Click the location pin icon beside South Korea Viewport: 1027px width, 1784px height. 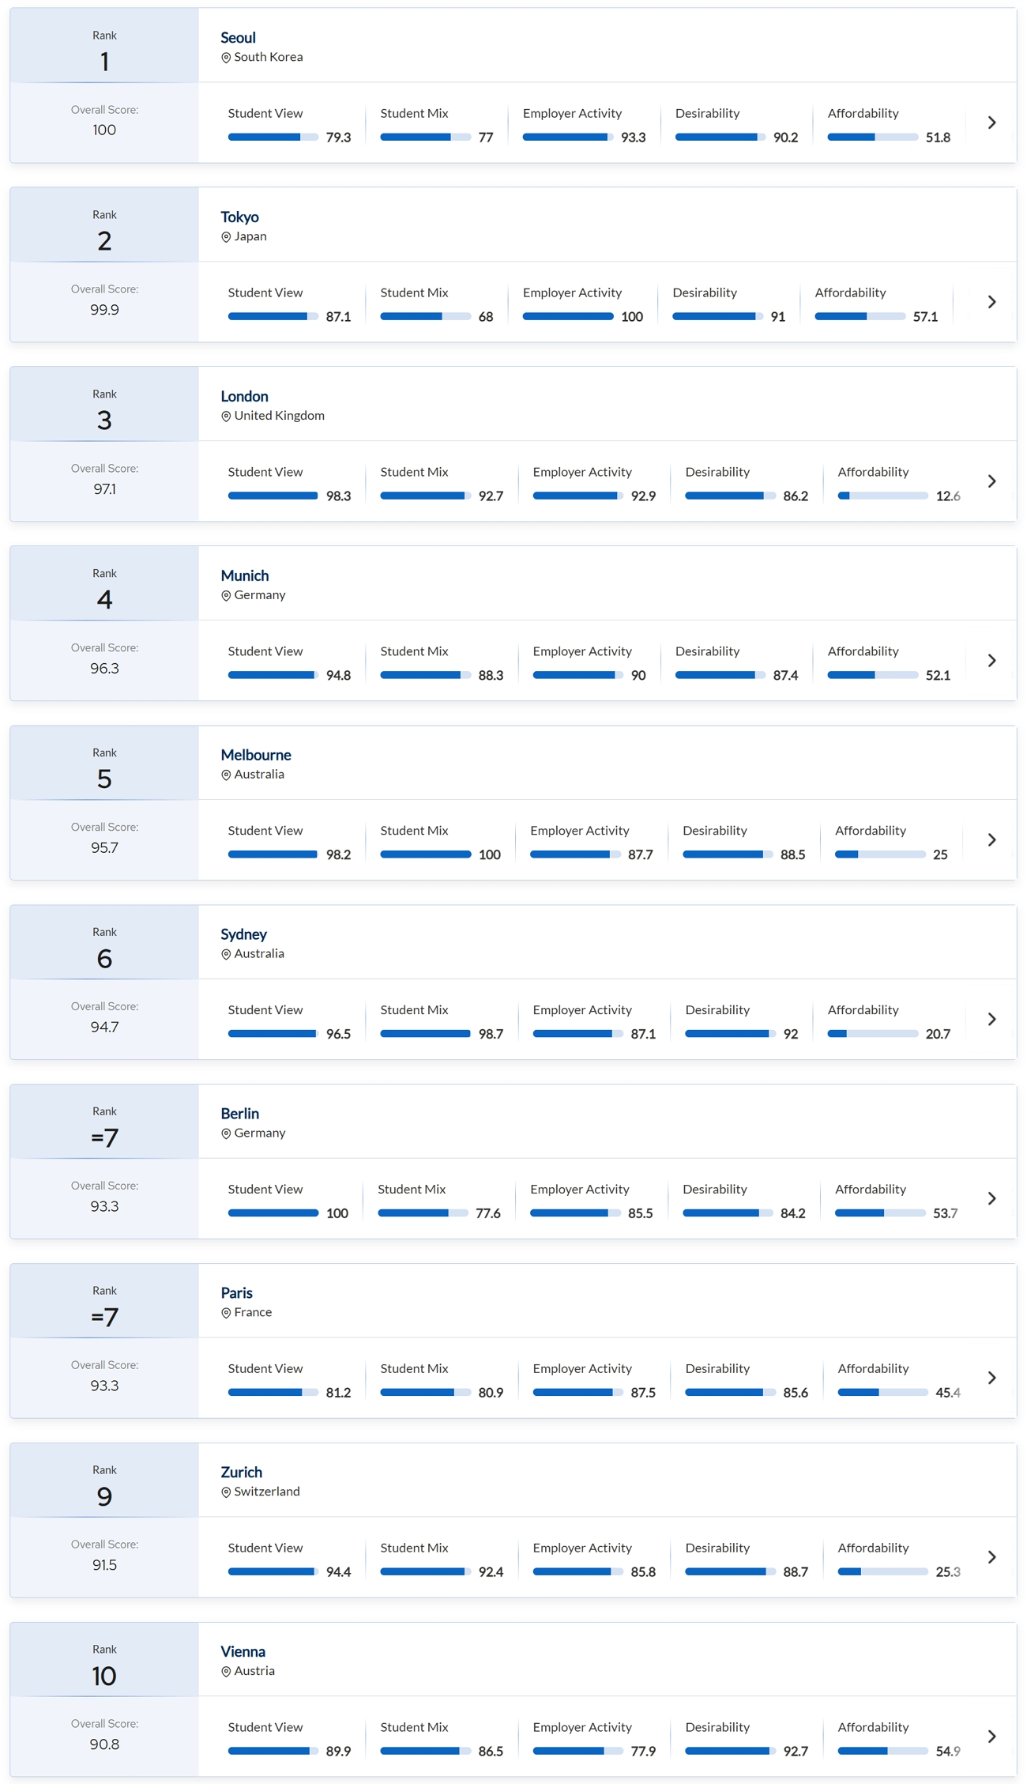(226, 58)
